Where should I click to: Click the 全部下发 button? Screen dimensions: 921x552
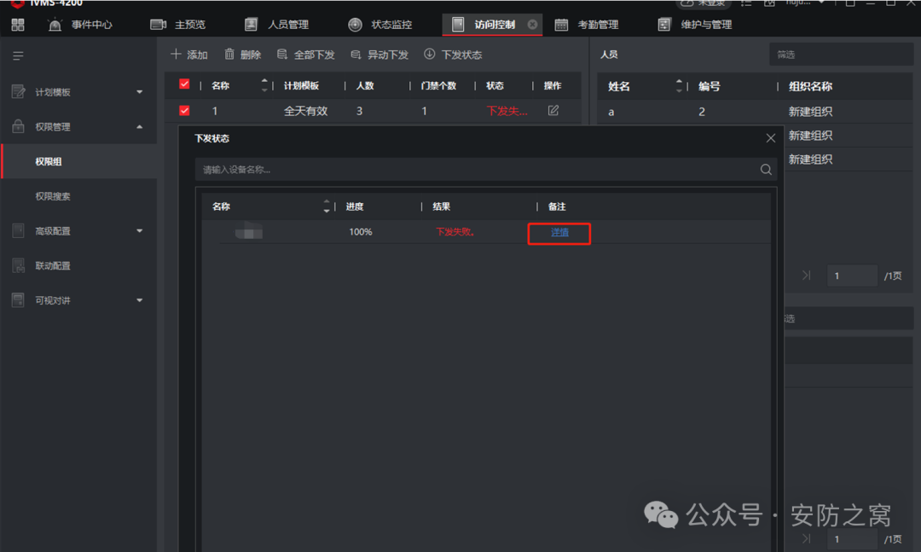305,55
